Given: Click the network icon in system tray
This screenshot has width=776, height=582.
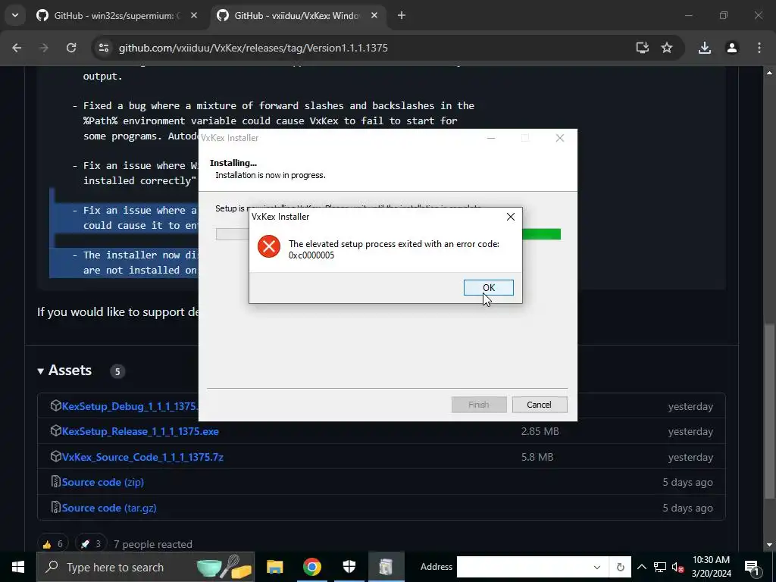Looking at the screenshot, I should pos(660,567).
